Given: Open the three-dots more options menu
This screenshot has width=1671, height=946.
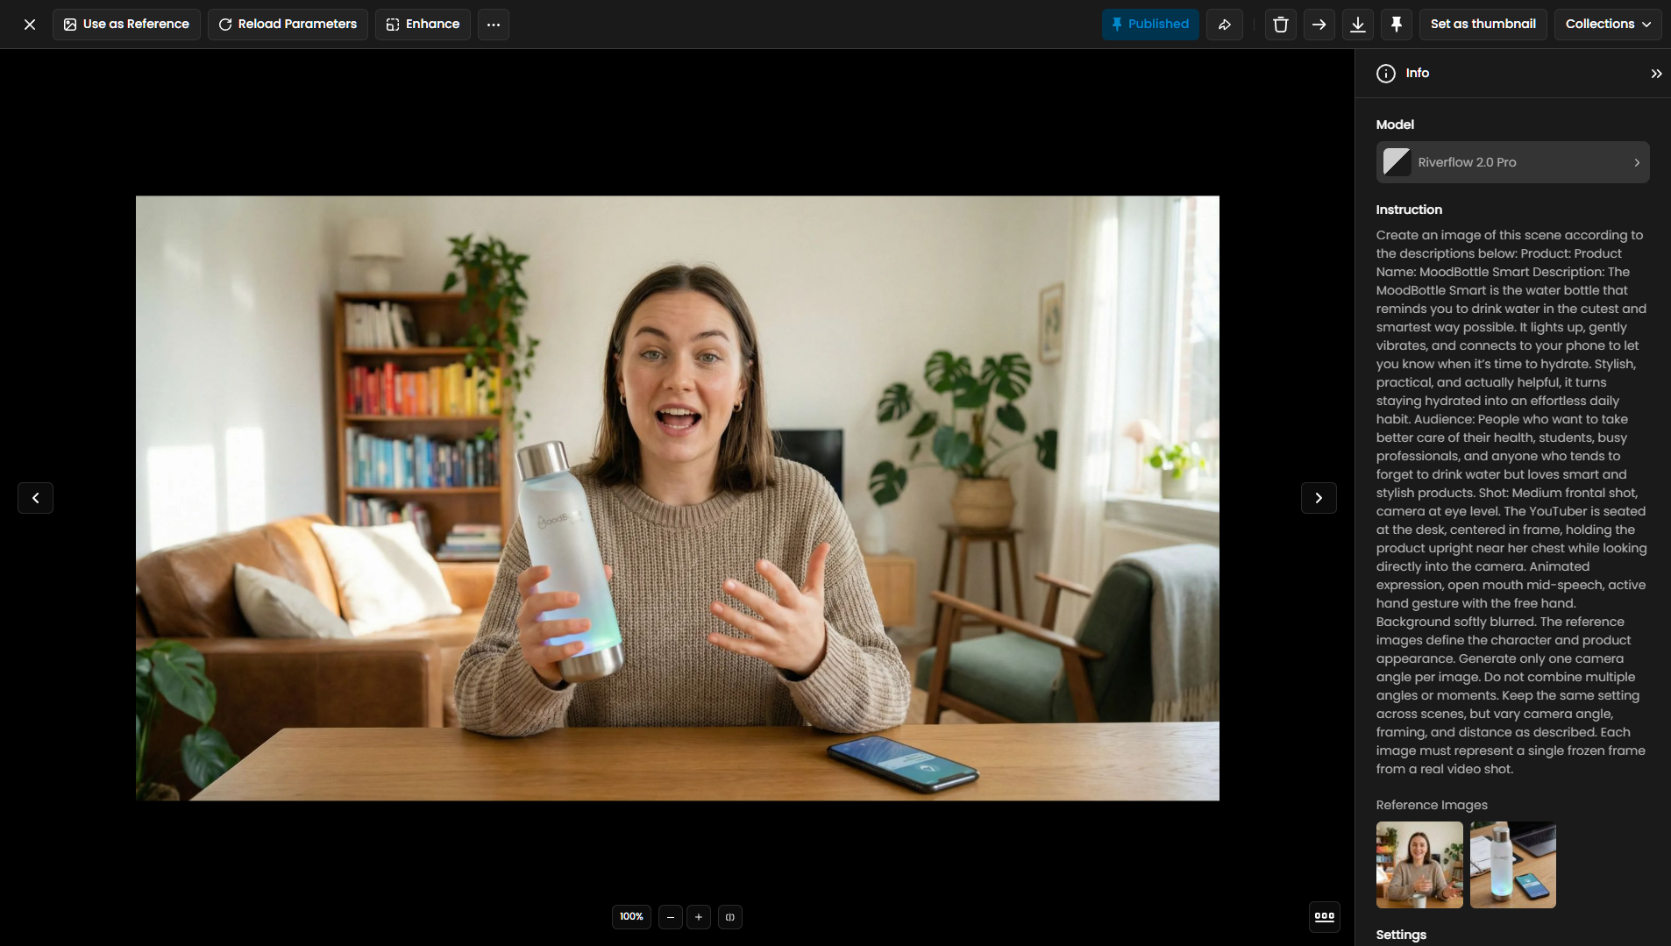Looking at the screenshot, I should pos(494,25).
